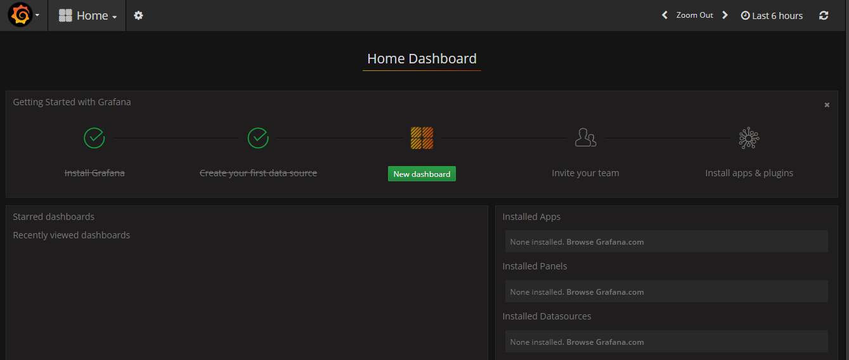Open the Home dashboard picker dropdown
The width and height of the screenshot is (849, 360).
(x=87, y=15)
